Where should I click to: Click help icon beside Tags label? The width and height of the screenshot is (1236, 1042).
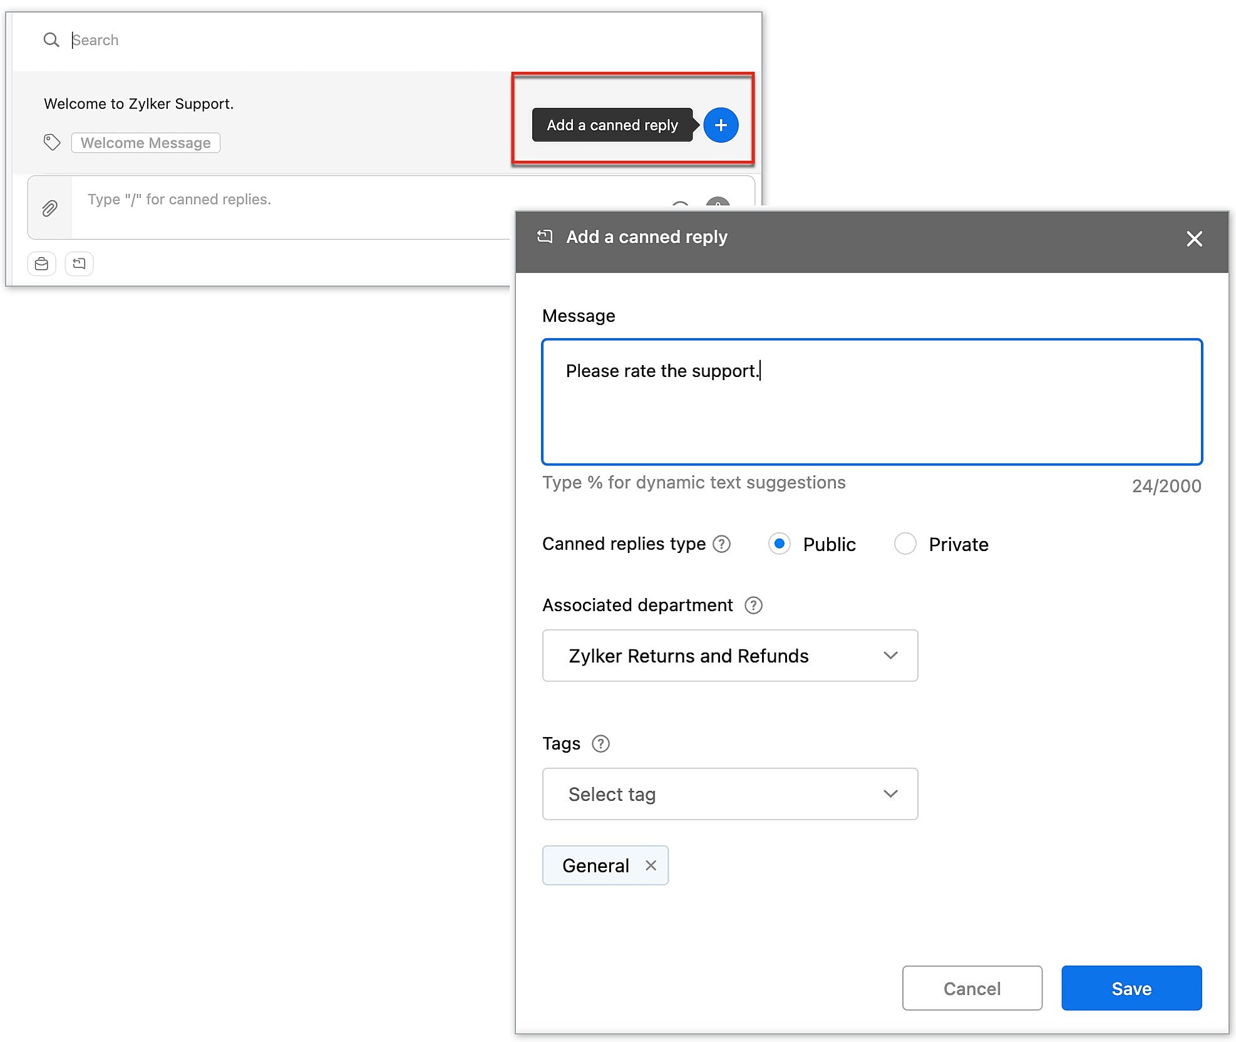click(x=600, y=743)
